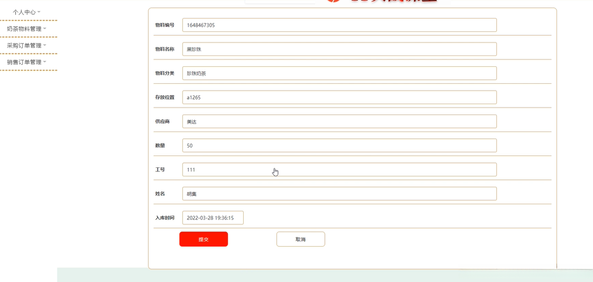Click the 物料名称 field label
The height and width of the screenshot is (282, 593).
point(164,49)
